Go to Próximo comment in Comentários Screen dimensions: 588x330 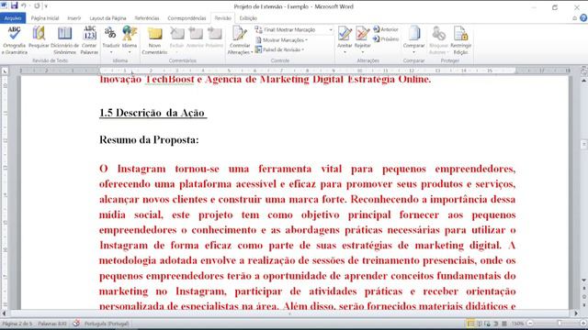tap(214, 38)
